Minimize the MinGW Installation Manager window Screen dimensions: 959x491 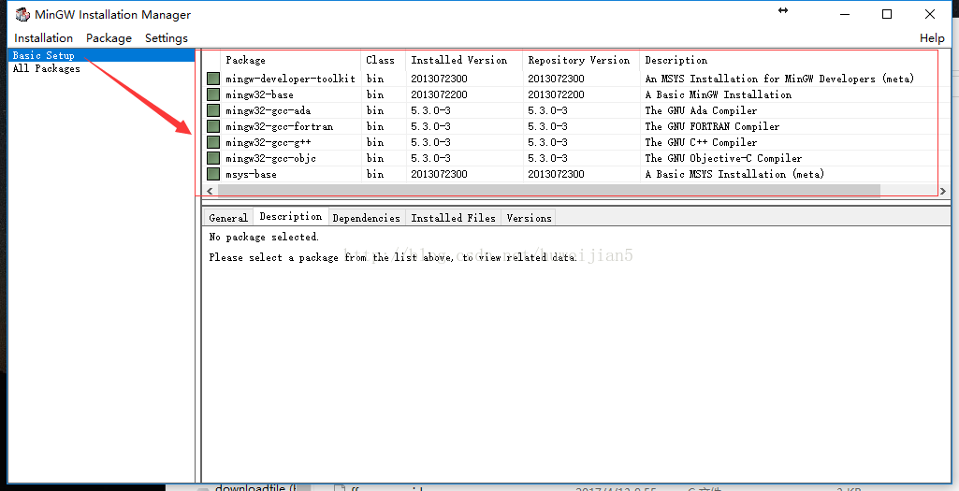[x=845, y=14]
